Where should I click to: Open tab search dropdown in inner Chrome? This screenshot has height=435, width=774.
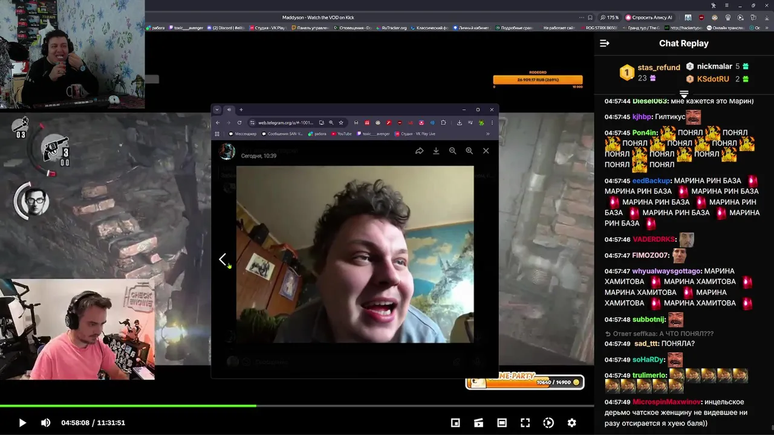pos(217,109)
